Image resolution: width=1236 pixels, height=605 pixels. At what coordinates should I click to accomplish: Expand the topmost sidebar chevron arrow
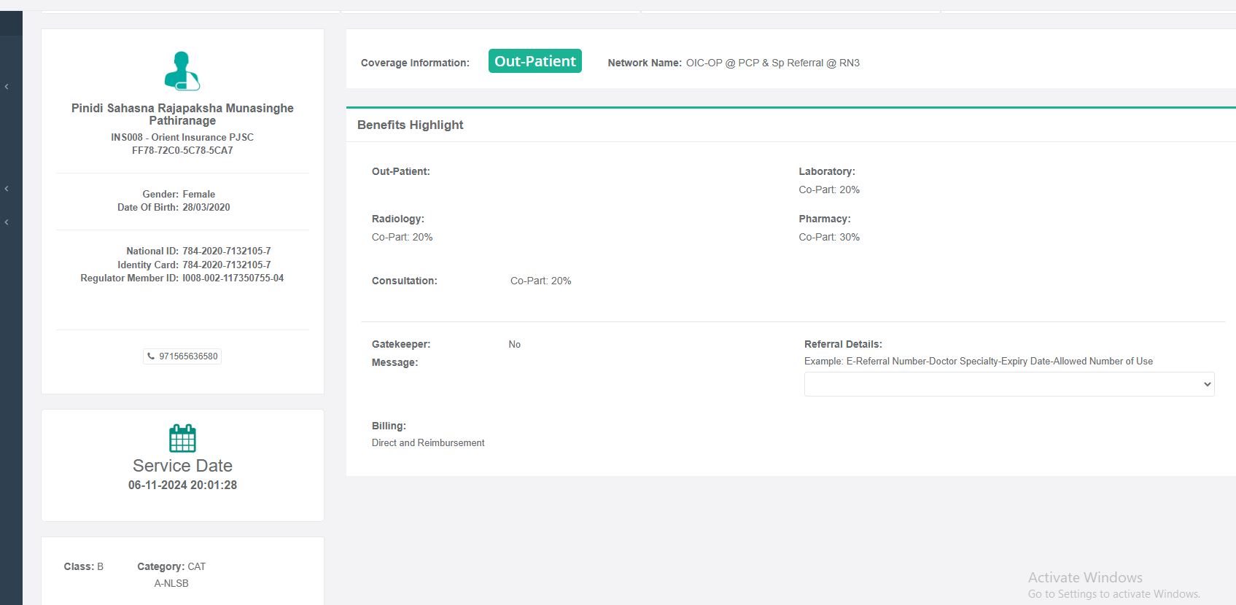click(7, 87)
